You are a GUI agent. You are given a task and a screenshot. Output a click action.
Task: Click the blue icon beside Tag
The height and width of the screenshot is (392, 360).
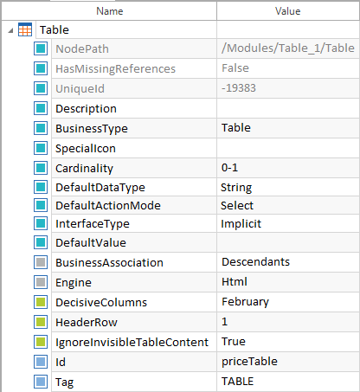41,382
